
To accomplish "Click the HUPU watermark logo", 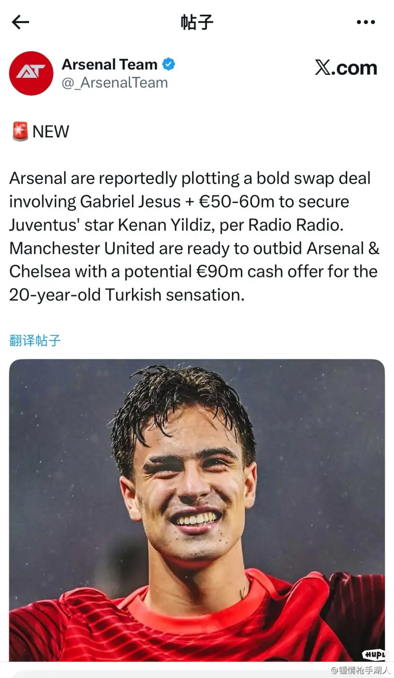I will click(376, 654).
